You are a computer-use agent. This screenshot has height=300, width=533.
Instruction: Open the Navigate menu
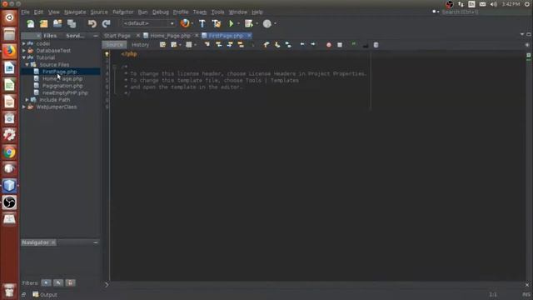point(75,12)
